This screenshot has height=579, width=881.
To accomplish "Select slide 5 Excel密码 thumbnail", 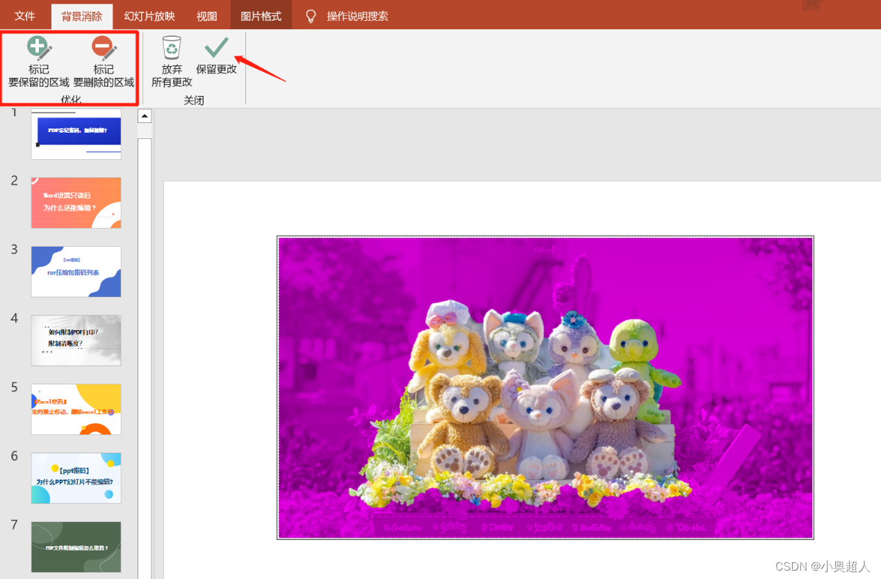I will (x=76, y=409).
